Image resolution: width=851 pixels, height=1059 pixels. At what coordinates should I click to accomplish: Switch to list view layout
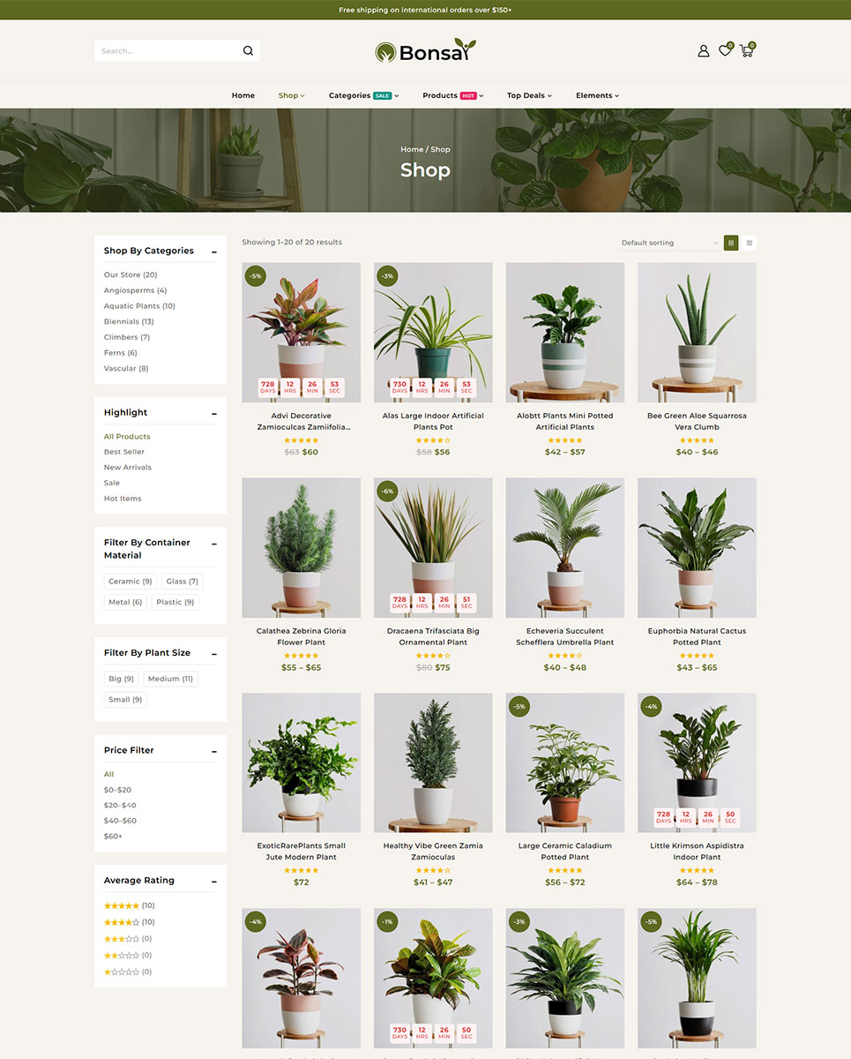pos(750,243)
